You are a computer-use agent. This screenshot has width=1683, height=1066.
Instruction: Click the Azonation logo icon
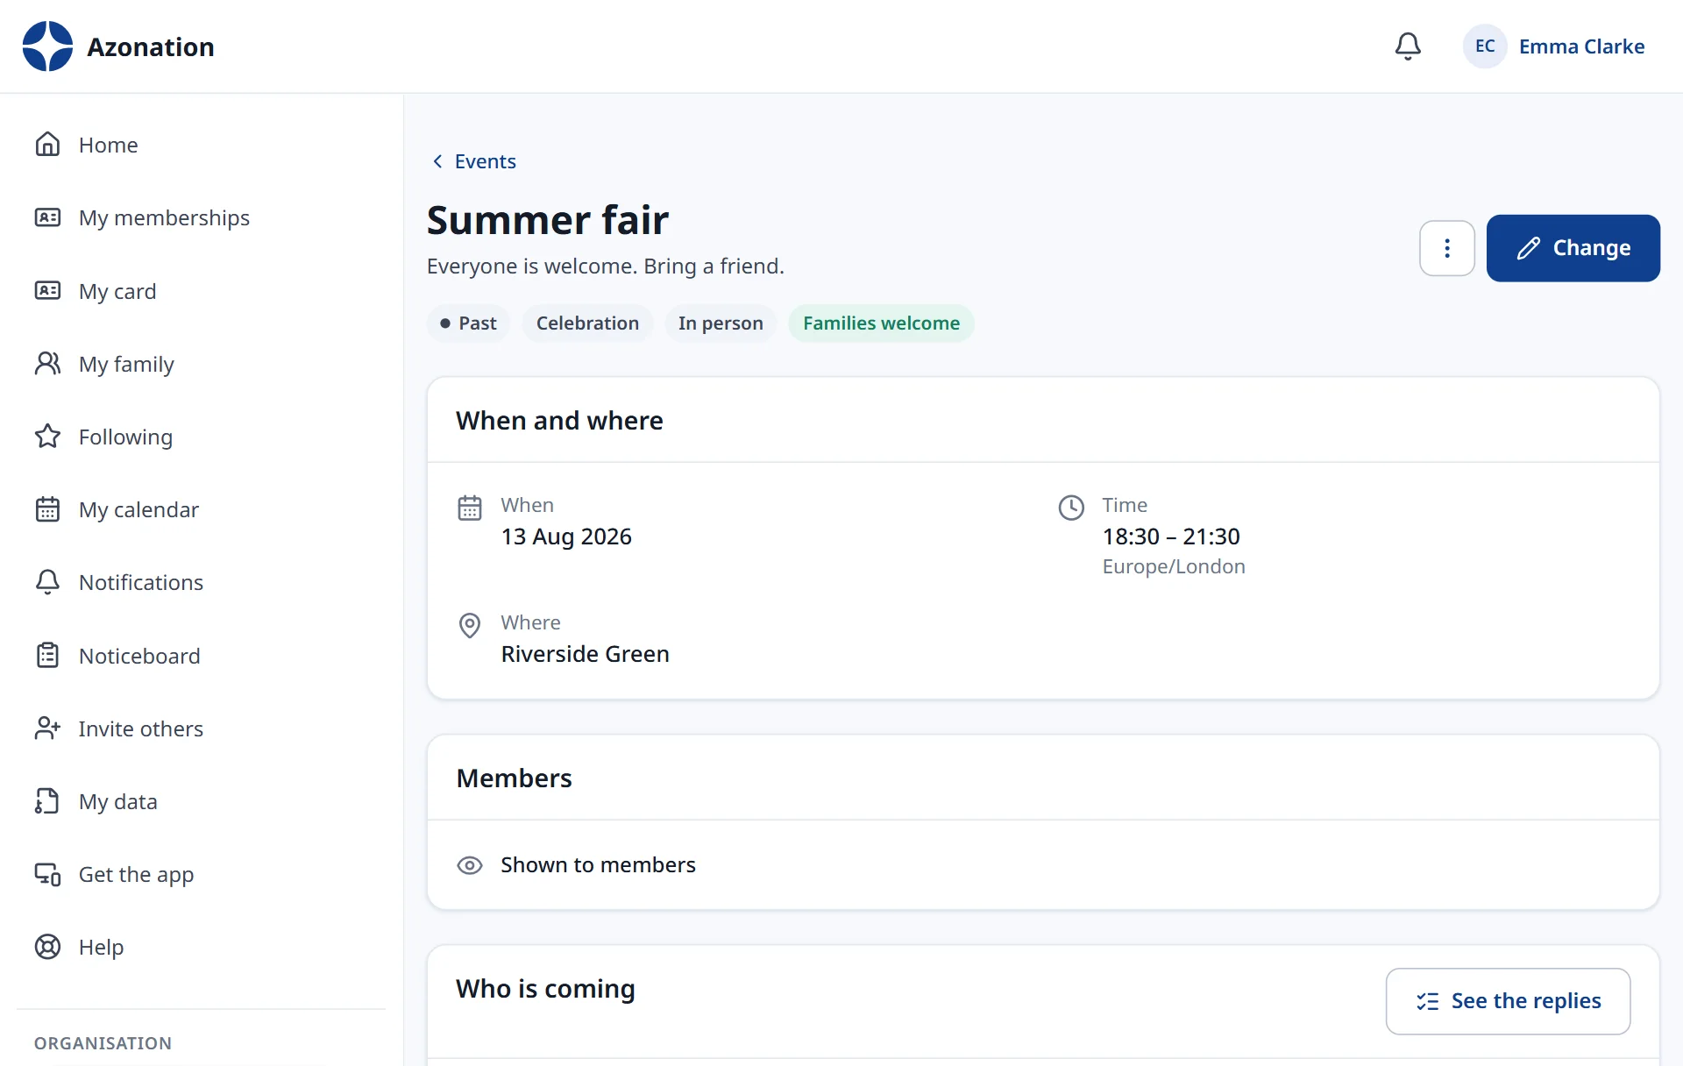pos(47,46)
